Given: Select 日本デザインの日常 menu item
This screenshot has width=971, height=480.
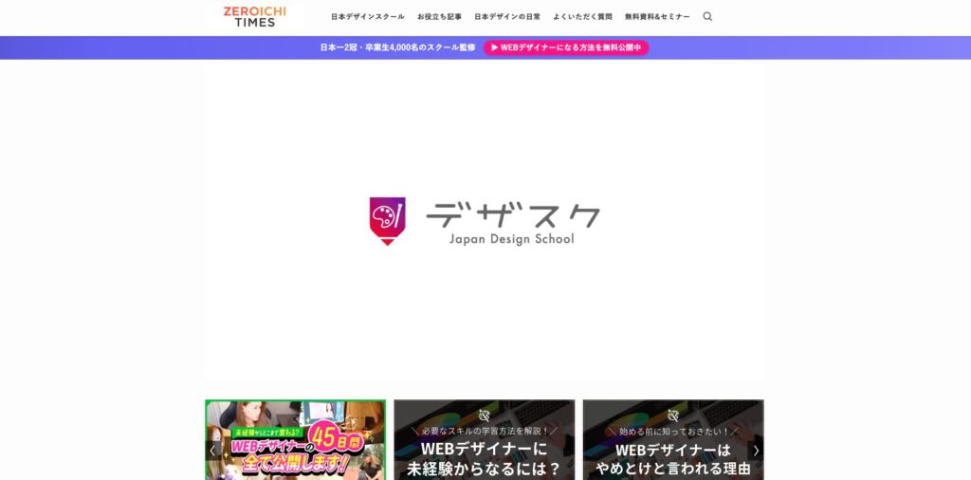Looking at the screenshot, I should tap(507, 17).
